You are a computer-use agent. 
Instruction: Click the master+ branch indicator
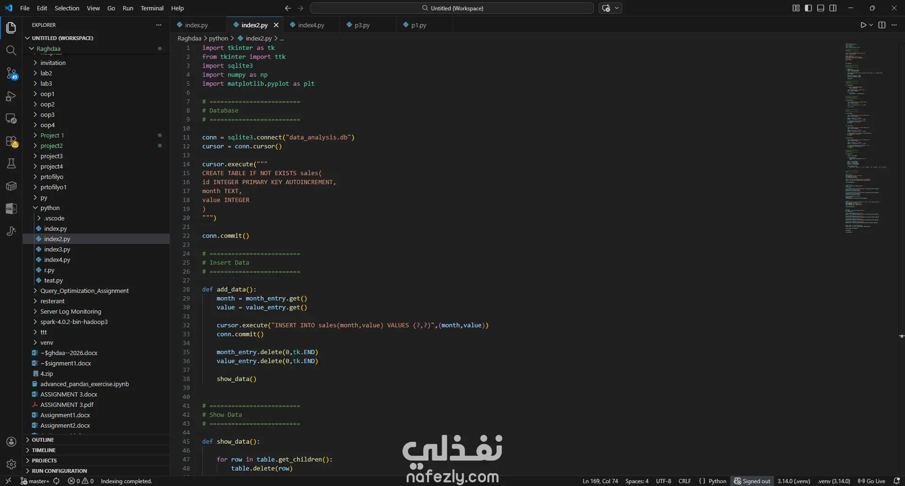coord(35,481)
